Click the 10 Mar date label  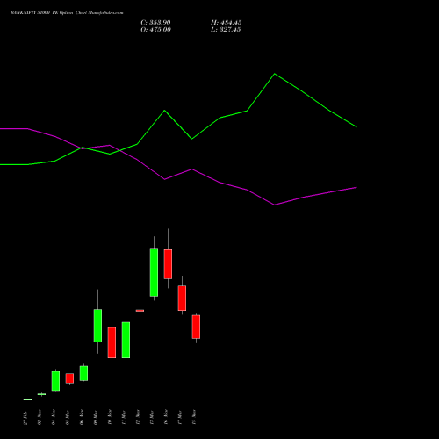click(x=110, y=418)
